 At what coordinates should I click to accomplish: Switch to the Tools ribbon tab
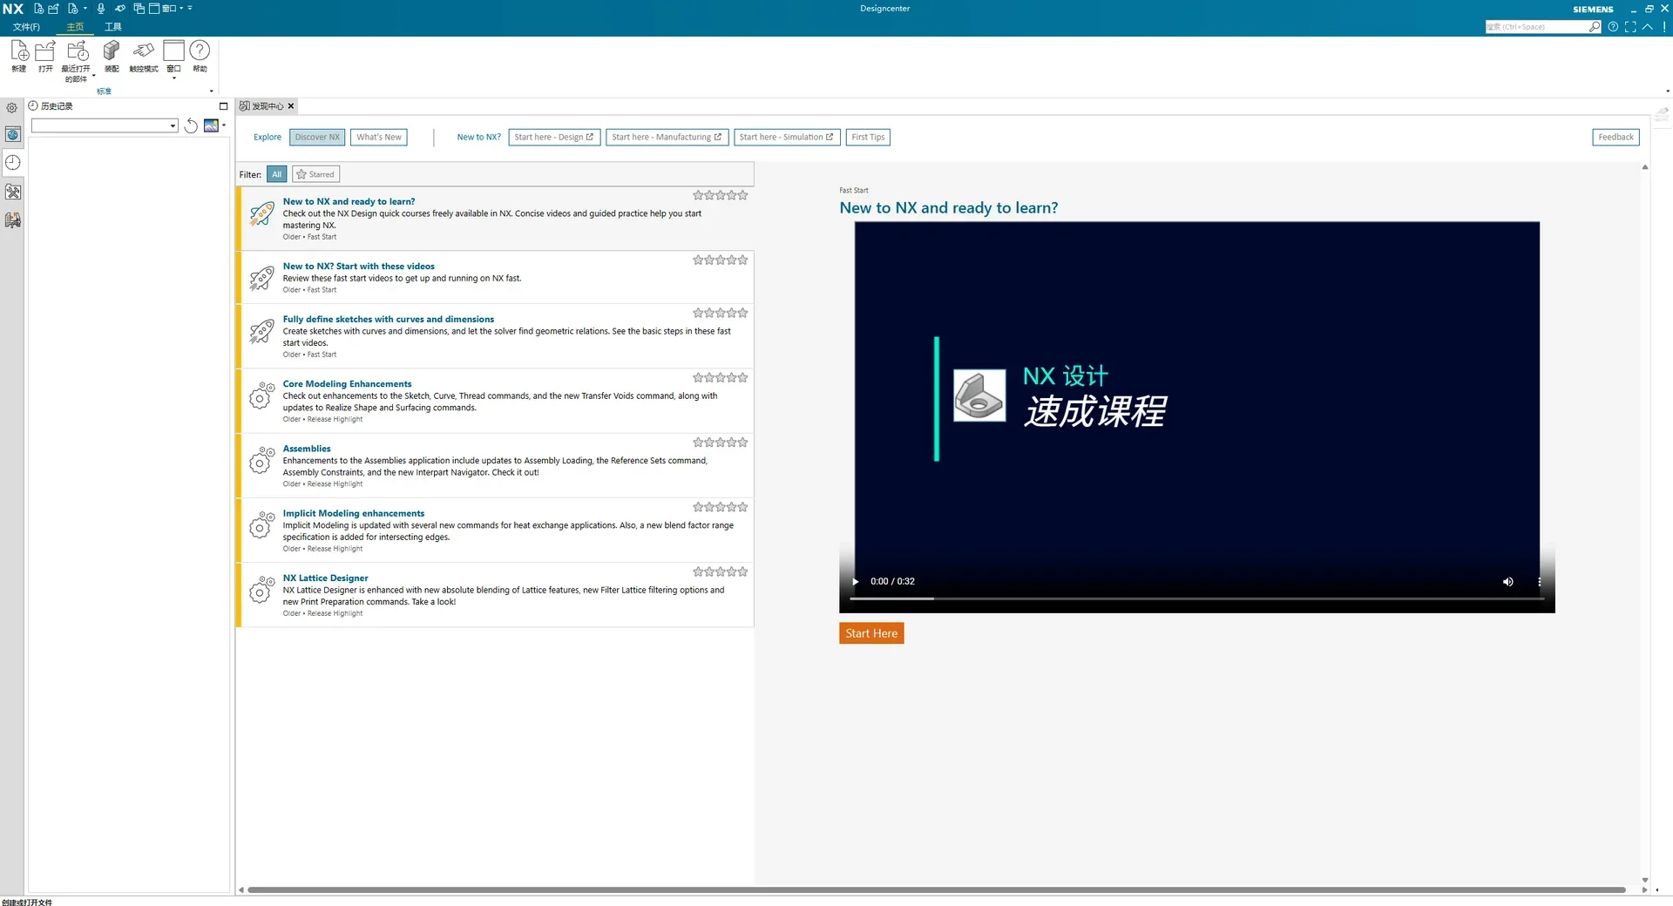pos(113,27)
